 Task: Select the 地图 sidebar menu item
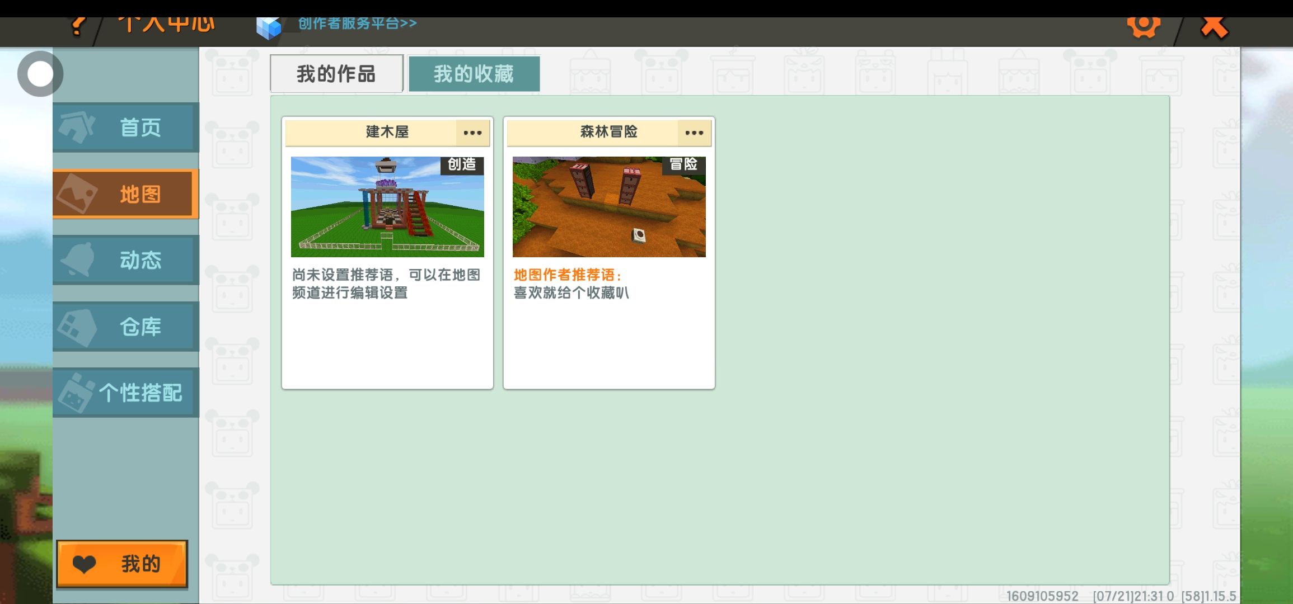[x=126, y=194]
